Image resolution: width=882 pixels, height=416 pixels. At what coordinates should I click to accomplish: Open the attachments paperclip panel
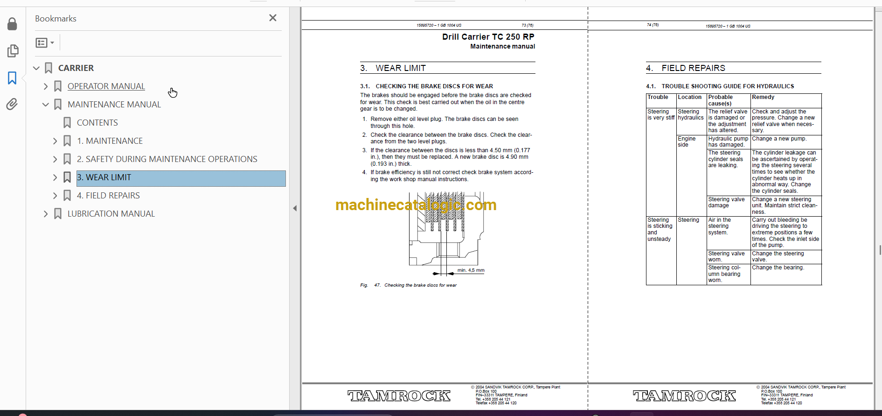pyautogui.click(x=12, y=104)
